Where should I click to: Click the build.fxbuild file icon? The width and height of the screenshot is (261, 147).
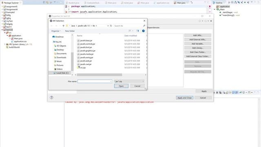[x=7, y=47]
